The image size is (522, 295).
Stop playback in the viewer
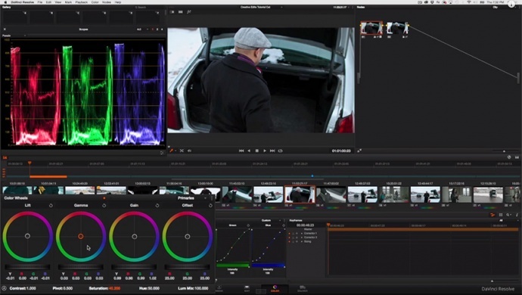coord(256,151)
